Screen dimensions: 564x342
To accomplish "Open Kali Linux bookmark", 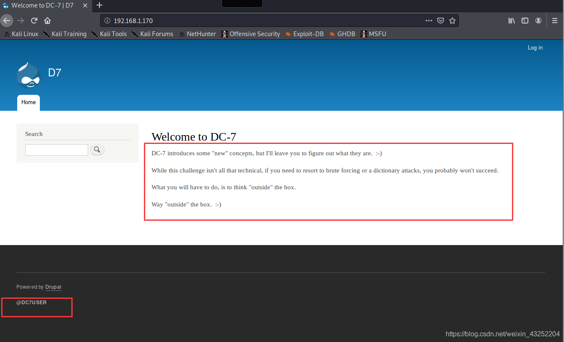I will tap(21, 34).
